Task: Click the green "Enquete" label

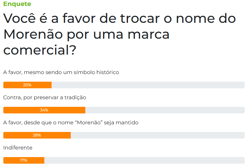Action: (x=17, y=4)
